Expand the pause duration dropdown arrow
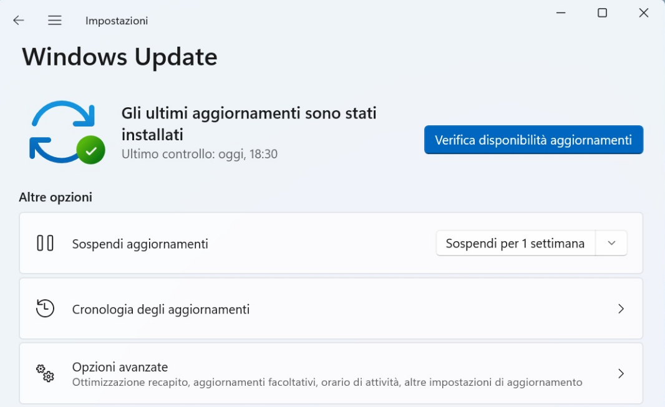The width and height of the screenshot is (665, 407). point(612,244)
